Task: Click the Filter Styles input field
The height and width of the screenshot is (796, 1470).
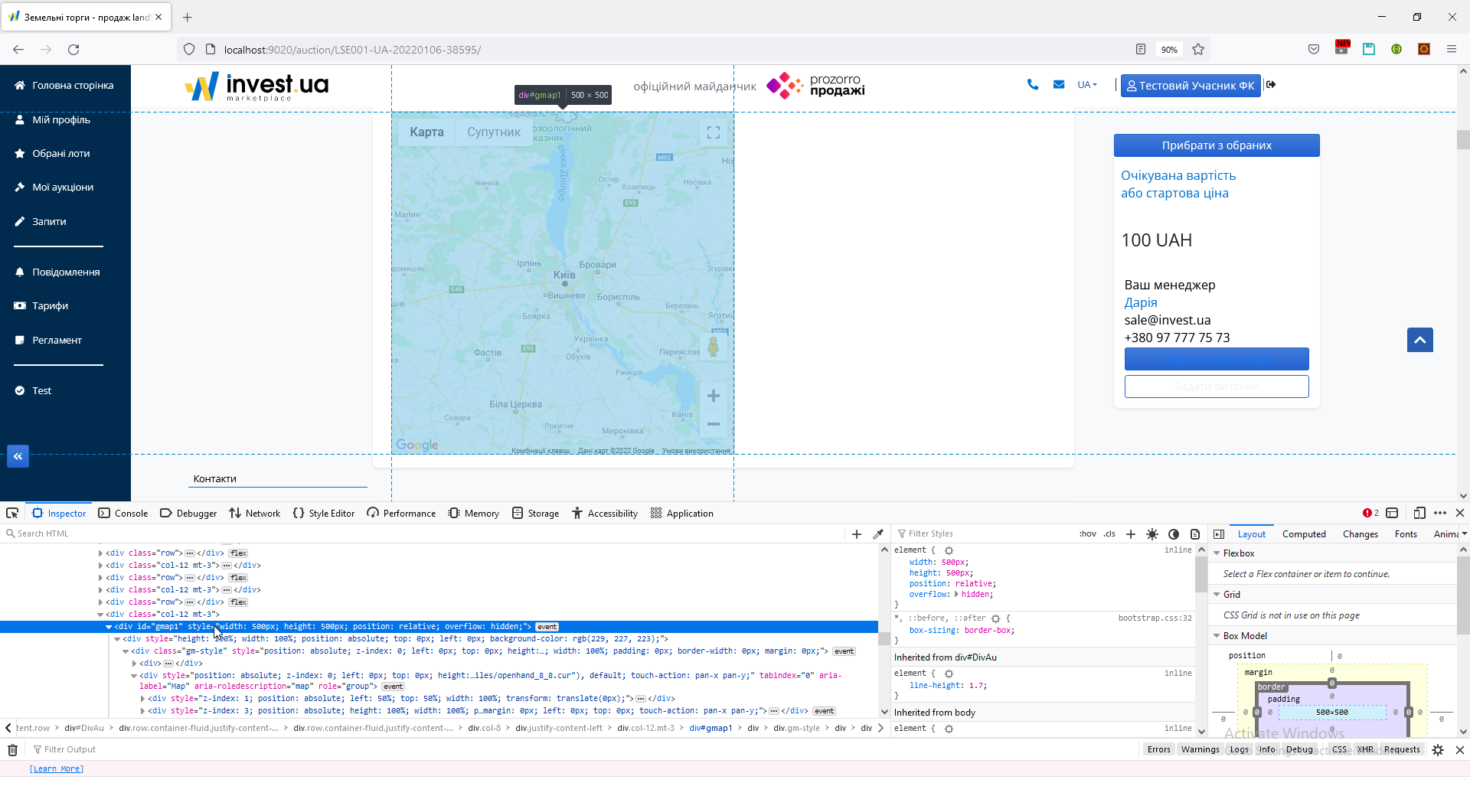Action: (984, 534)
